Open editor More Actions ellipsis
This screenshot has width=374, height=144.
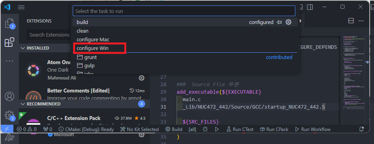click(x=361, y=21)
